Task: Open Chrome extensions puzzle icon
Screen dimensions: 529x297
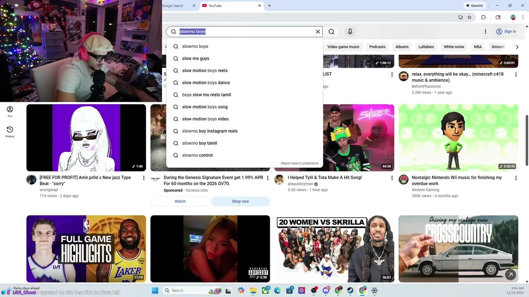Action: coord(484,17)
